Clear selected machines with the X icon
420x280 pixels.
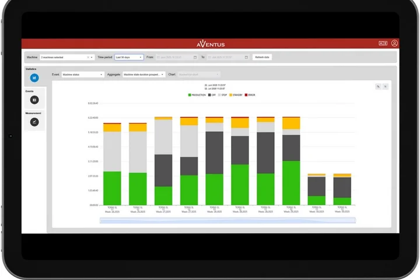(88, 57)
